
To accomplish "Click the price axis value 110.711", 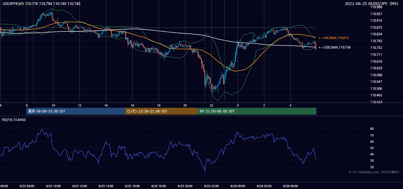I will point(376,54).
